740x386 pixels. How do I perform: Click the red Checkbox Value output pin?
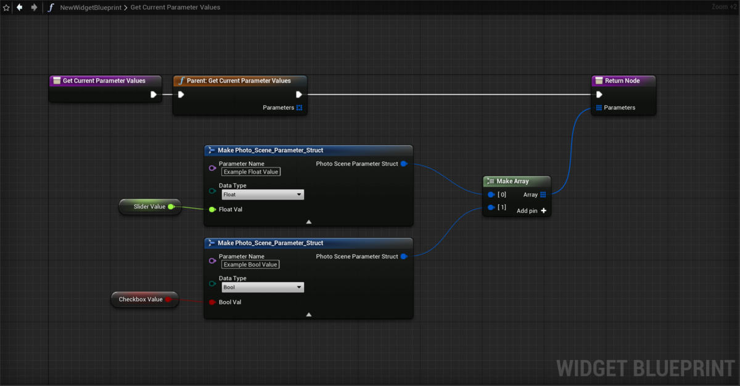[x=169, y=299]
